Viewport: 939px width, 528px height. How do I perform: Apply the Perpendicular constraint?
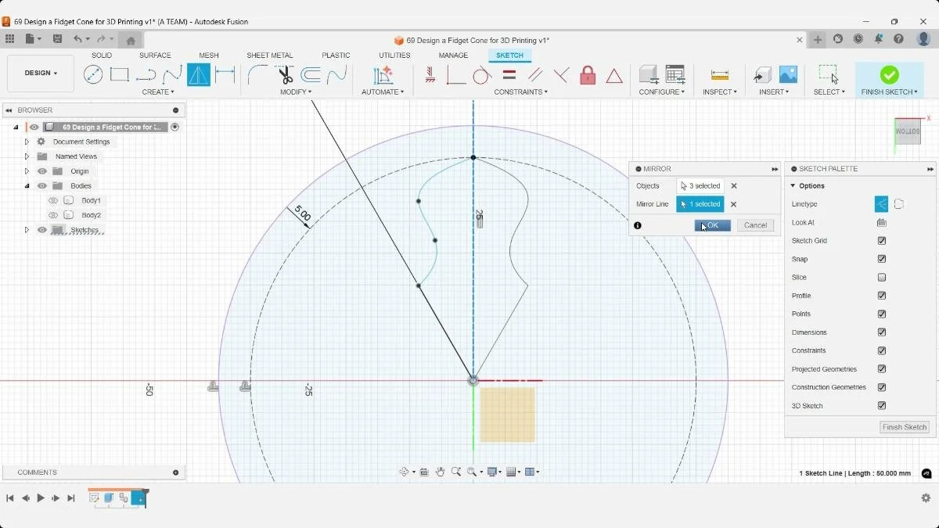561,75
